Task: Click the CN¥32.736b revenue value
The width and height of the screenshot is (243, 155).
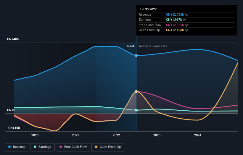Action: [x=175, y=14]
